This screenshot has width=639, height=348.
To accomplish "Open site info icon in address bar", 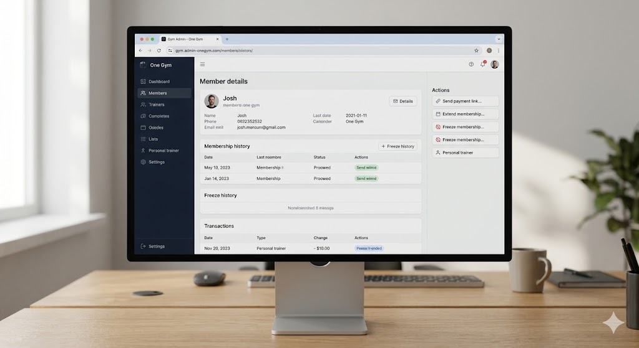I will [170, 50].
